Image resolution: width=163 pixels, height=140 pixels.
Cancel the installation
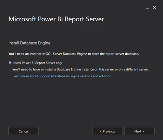point(24,131)
